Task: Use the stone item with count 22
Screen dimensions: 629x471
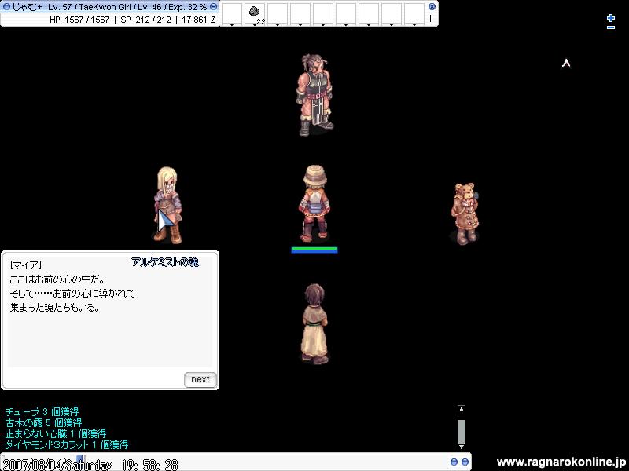Action: [x=254, y=14]
